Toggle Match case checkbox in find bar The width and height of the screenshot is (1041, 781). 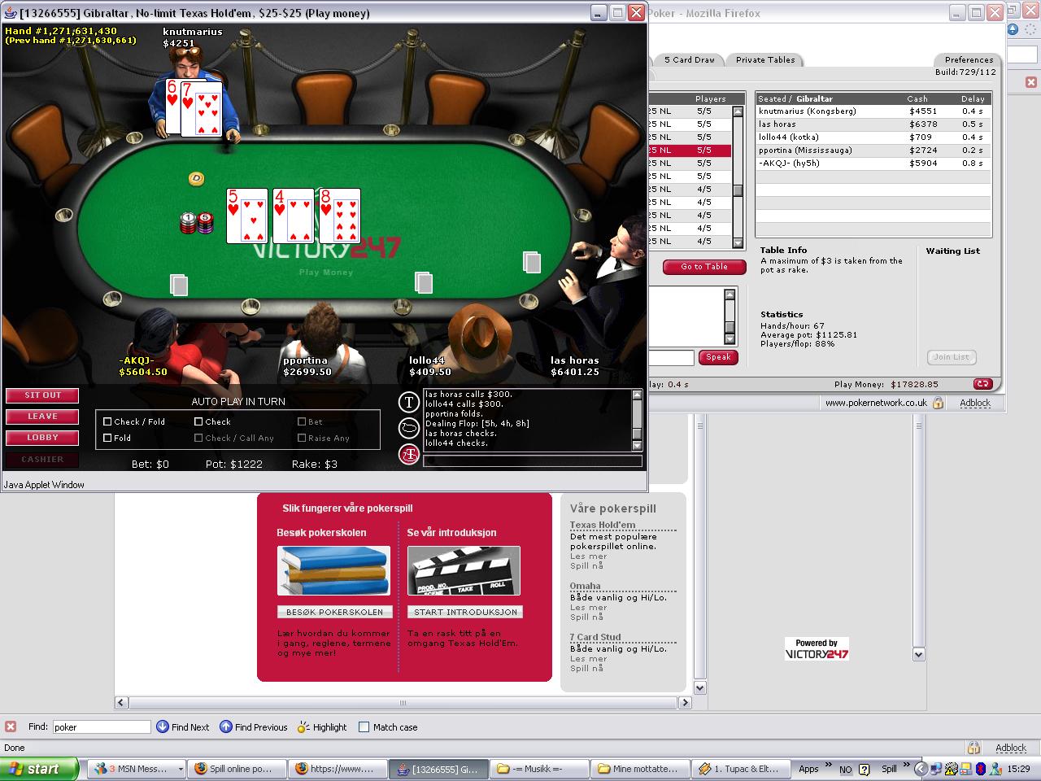[364, 727]
